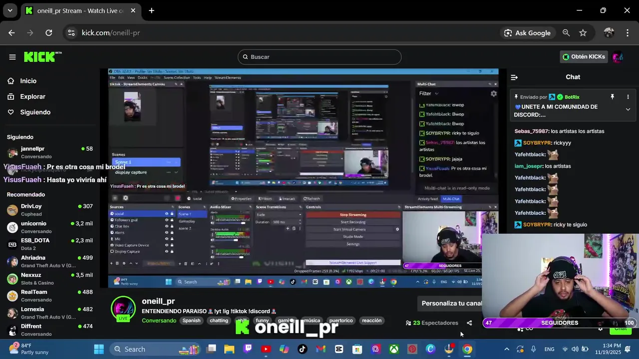Open File Explorer from the taskbar
The width and height of the screenshot is (639, 359).
[229, 349]
